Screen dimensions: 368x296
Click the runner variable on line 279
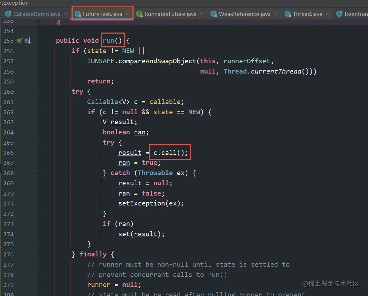point(98,285)
